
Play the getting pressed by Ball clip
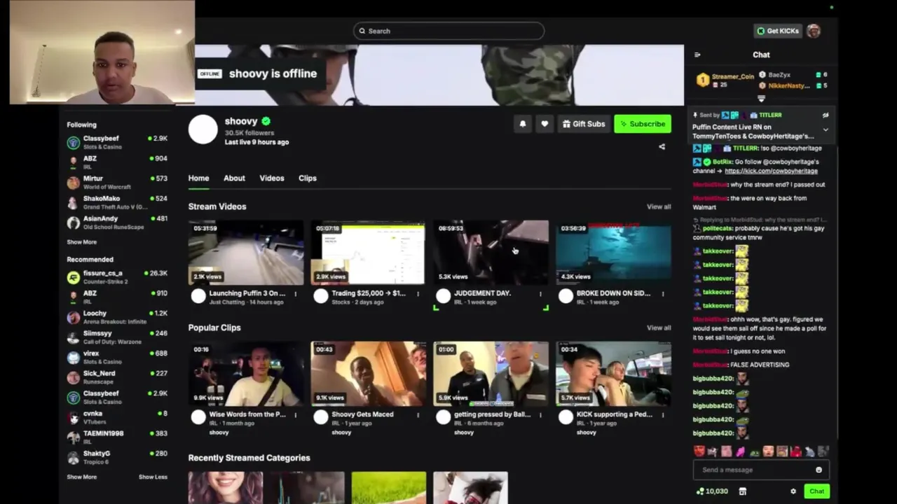pyautogui.click(x=491, y=374)
